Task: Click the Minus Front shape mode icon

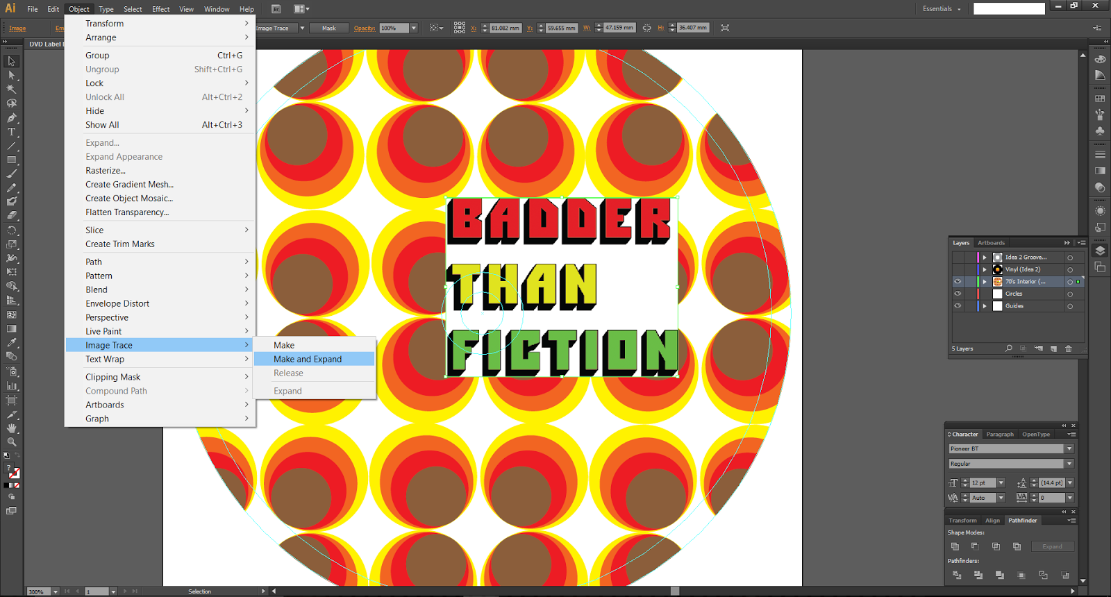Action: pyautogui.click(x=975, y=546)
